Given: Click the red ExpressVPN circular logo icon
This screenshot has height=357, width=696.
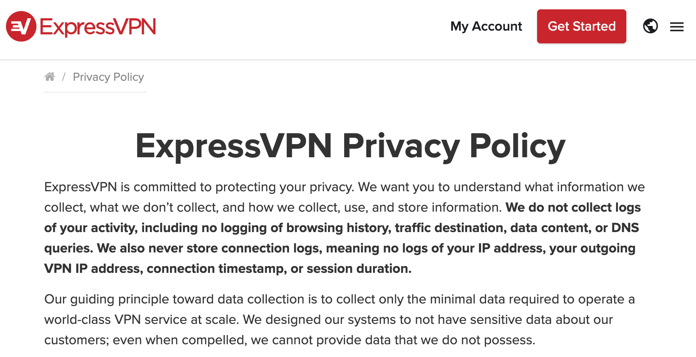Looking at the screenshot, I should tap(21, 26).
